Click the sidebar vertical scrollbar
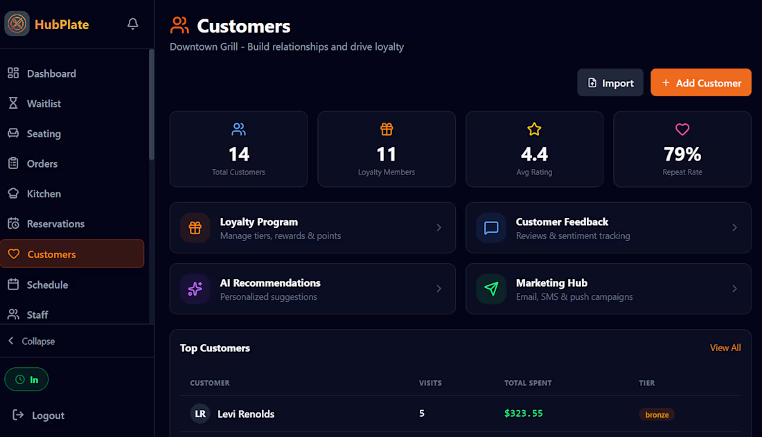The image size is (762, 437). tap(152, 105)
